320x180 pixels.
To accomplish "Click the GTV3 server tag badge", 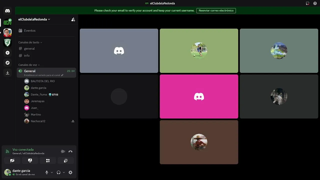I will (x=53, y=95).
